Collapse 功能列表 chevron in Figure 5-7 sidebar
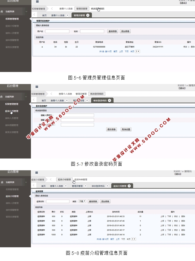This screenshot has height=261, width=195. 26,97
